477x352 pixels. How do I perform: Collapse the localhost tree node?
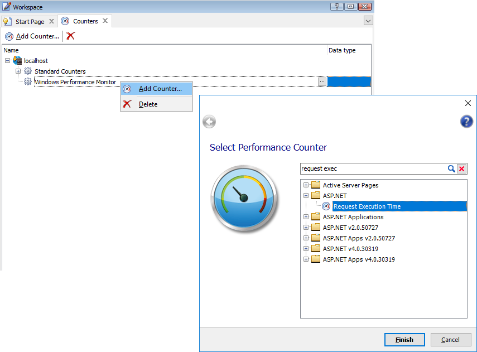click(8, 61)
